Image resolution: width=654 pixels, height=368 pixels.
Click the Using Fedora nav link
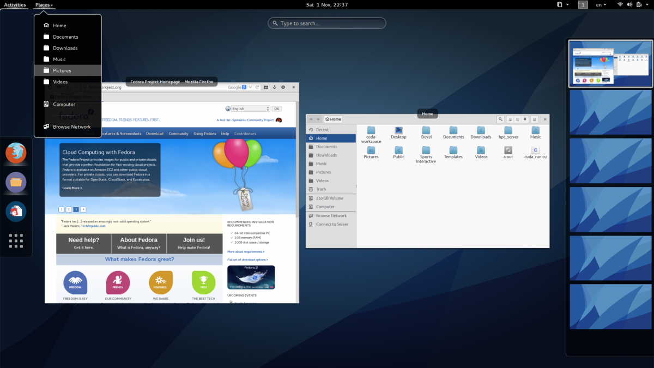pos(205,134)
